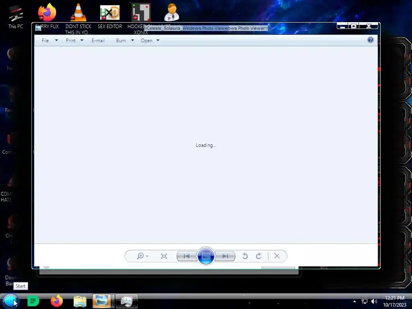This screenshot has width=412, height=309.
Task: Go to the Previous photo
Action: (187, 256)
